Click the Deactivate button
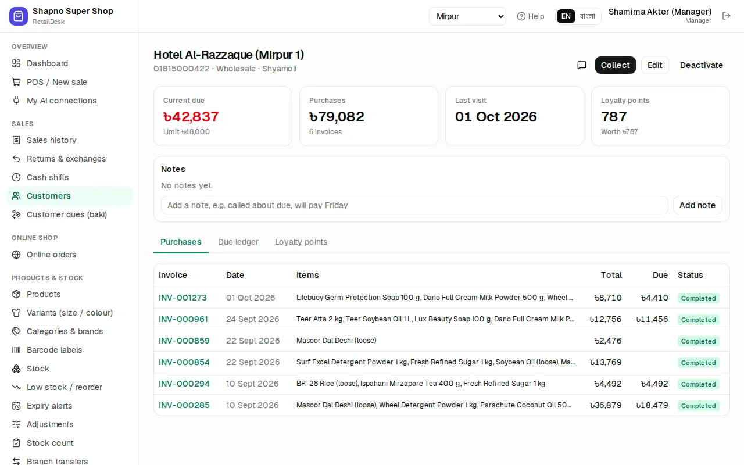The width and height of the screenshot is (744, 465). pyautogui.click(x=702, y=65)
